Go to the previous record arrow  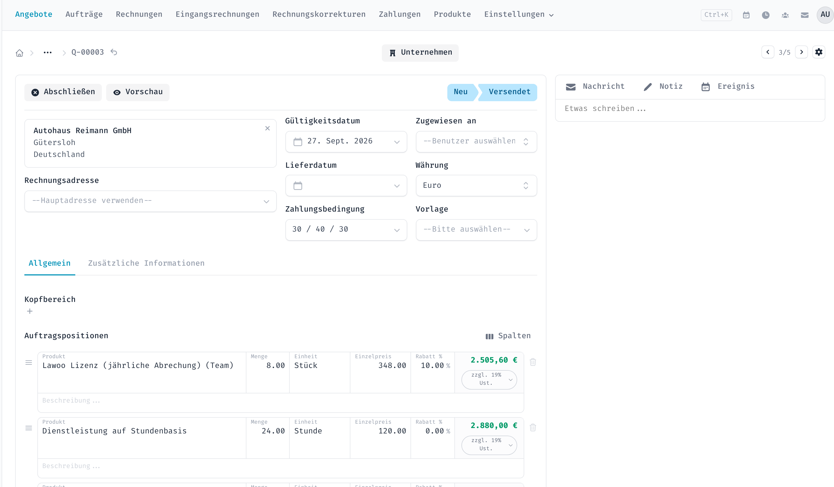767,52
